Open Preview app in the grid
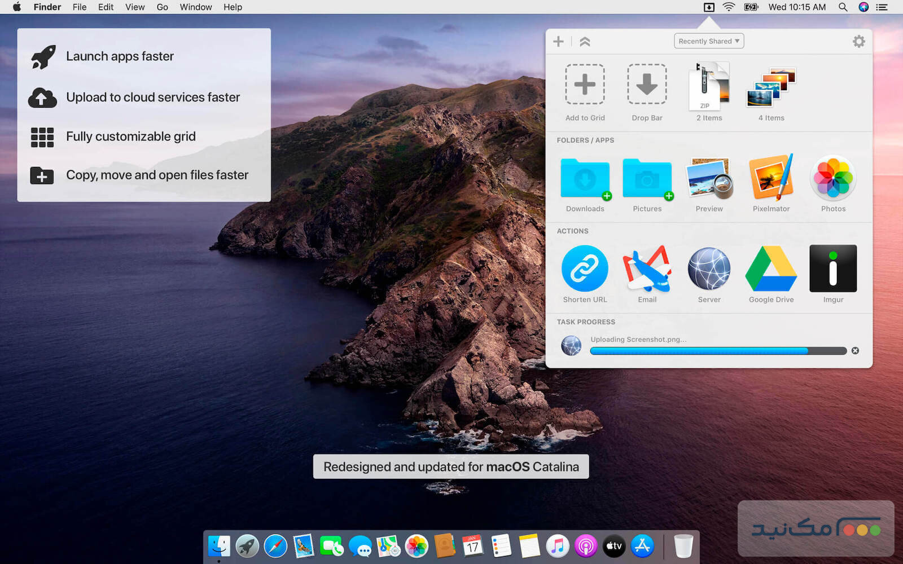This screenshot has height=564, width=903. click(x=709, y=178)
